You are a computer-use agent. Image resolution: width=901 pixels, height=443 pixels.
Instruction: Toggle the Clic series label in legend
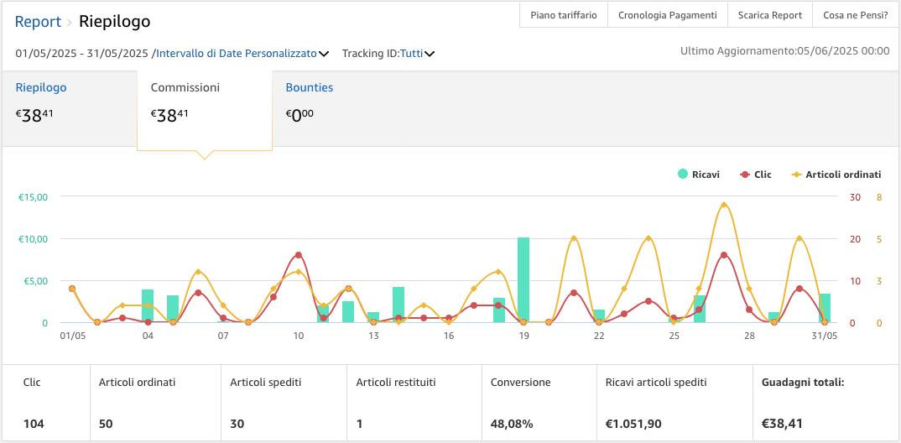[x=763, y=175]
